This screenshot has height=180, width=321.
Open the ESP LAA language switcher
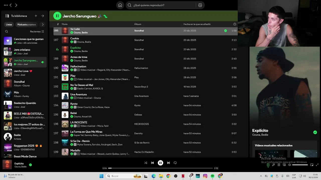[x=294, y=176]
